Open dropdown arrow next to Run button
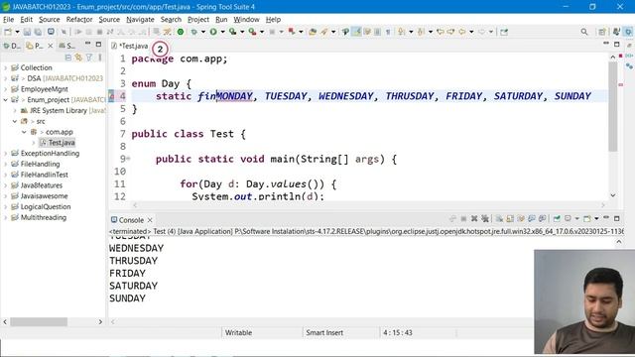635x357 pixels. coord(222,32)
